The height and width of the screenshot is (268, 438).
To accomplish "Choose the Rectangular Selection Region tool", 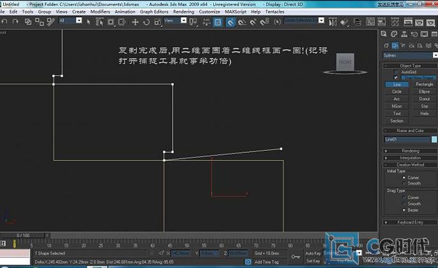I will point(111,22).
